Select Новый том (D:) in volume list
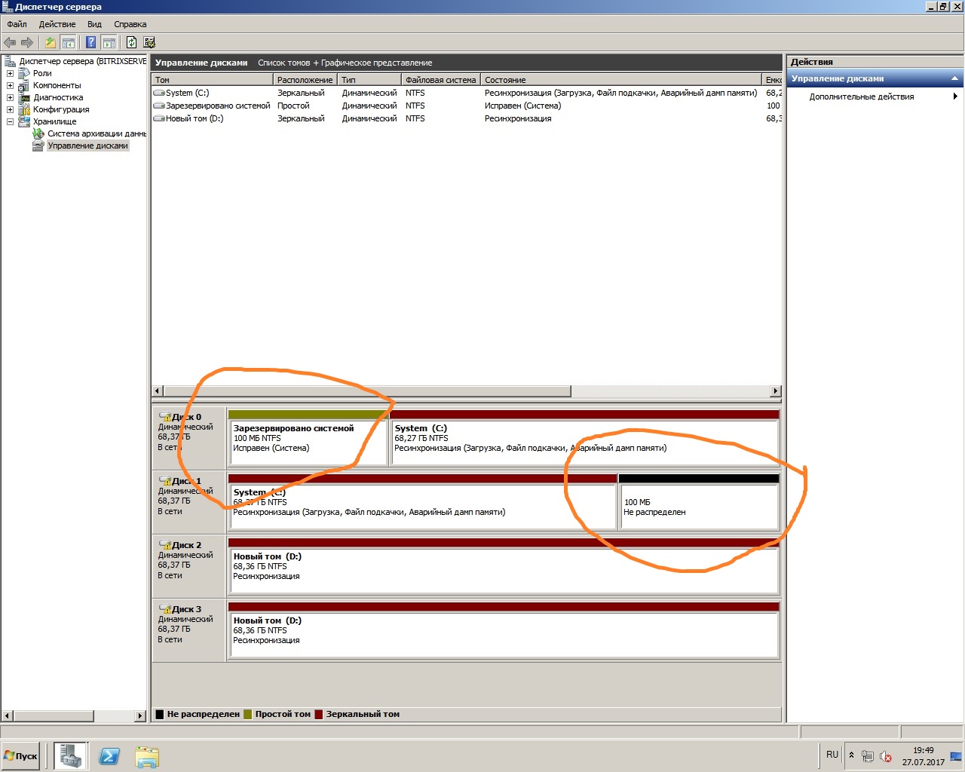Screen dimensions: 965x772 click(466, 118)
